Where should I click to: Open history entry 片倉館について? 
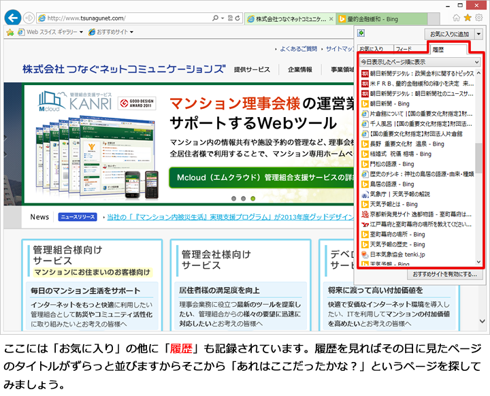click(417, 114)
